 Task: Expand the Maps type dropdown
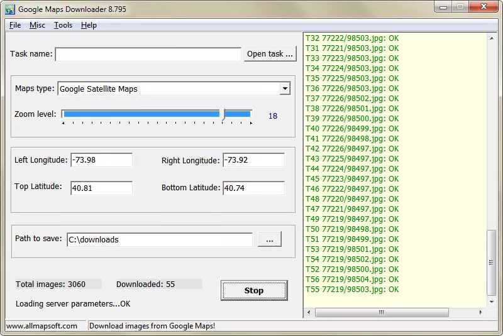(x=285, y=89)
